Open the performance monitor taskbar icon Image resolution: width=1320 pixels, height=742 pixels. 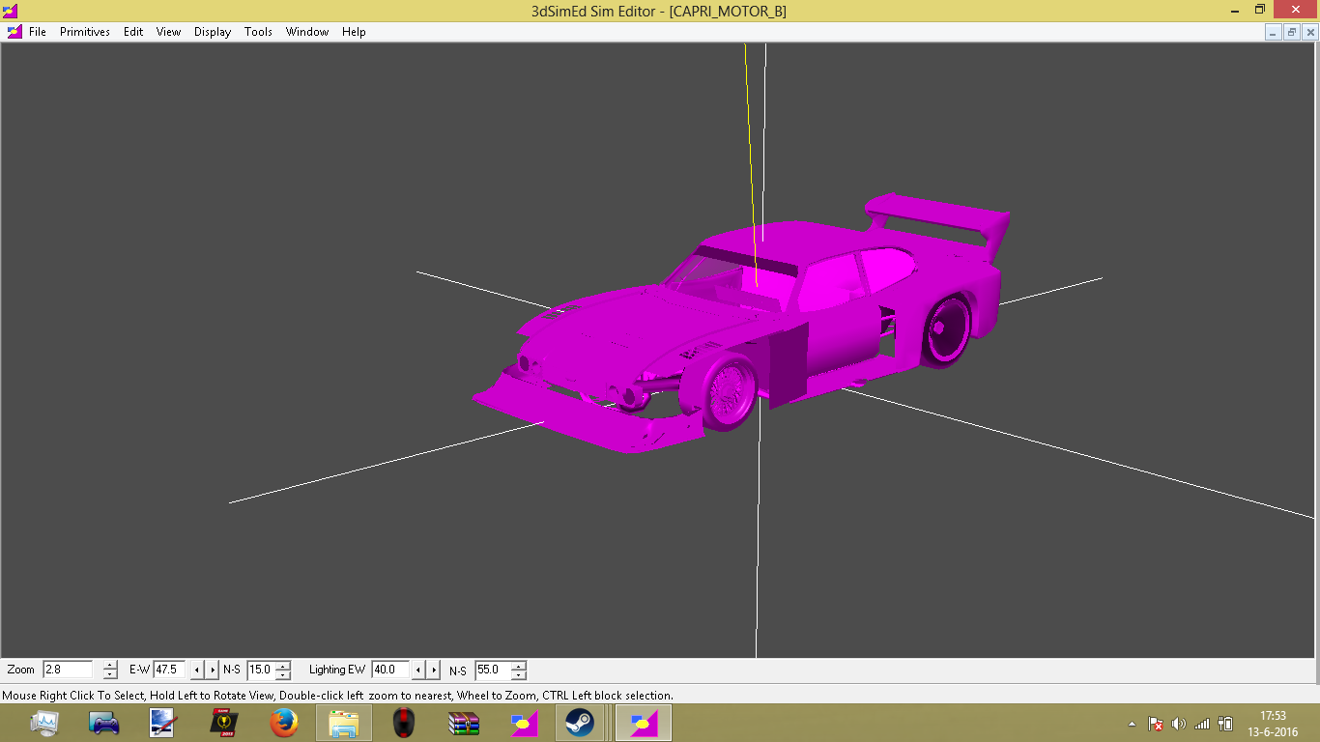pyautogui.click(x=44, y=723)
